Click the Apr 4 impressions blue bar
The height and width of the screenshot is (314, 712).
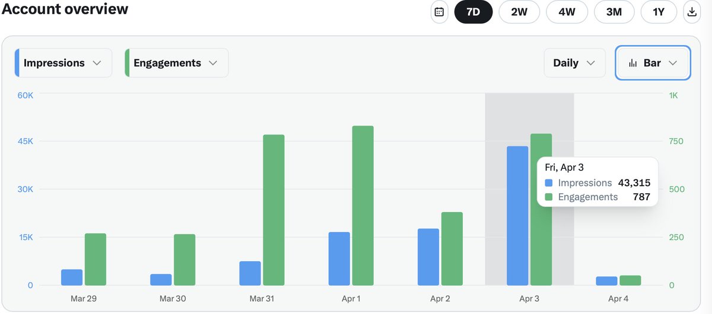pos(606,281)
